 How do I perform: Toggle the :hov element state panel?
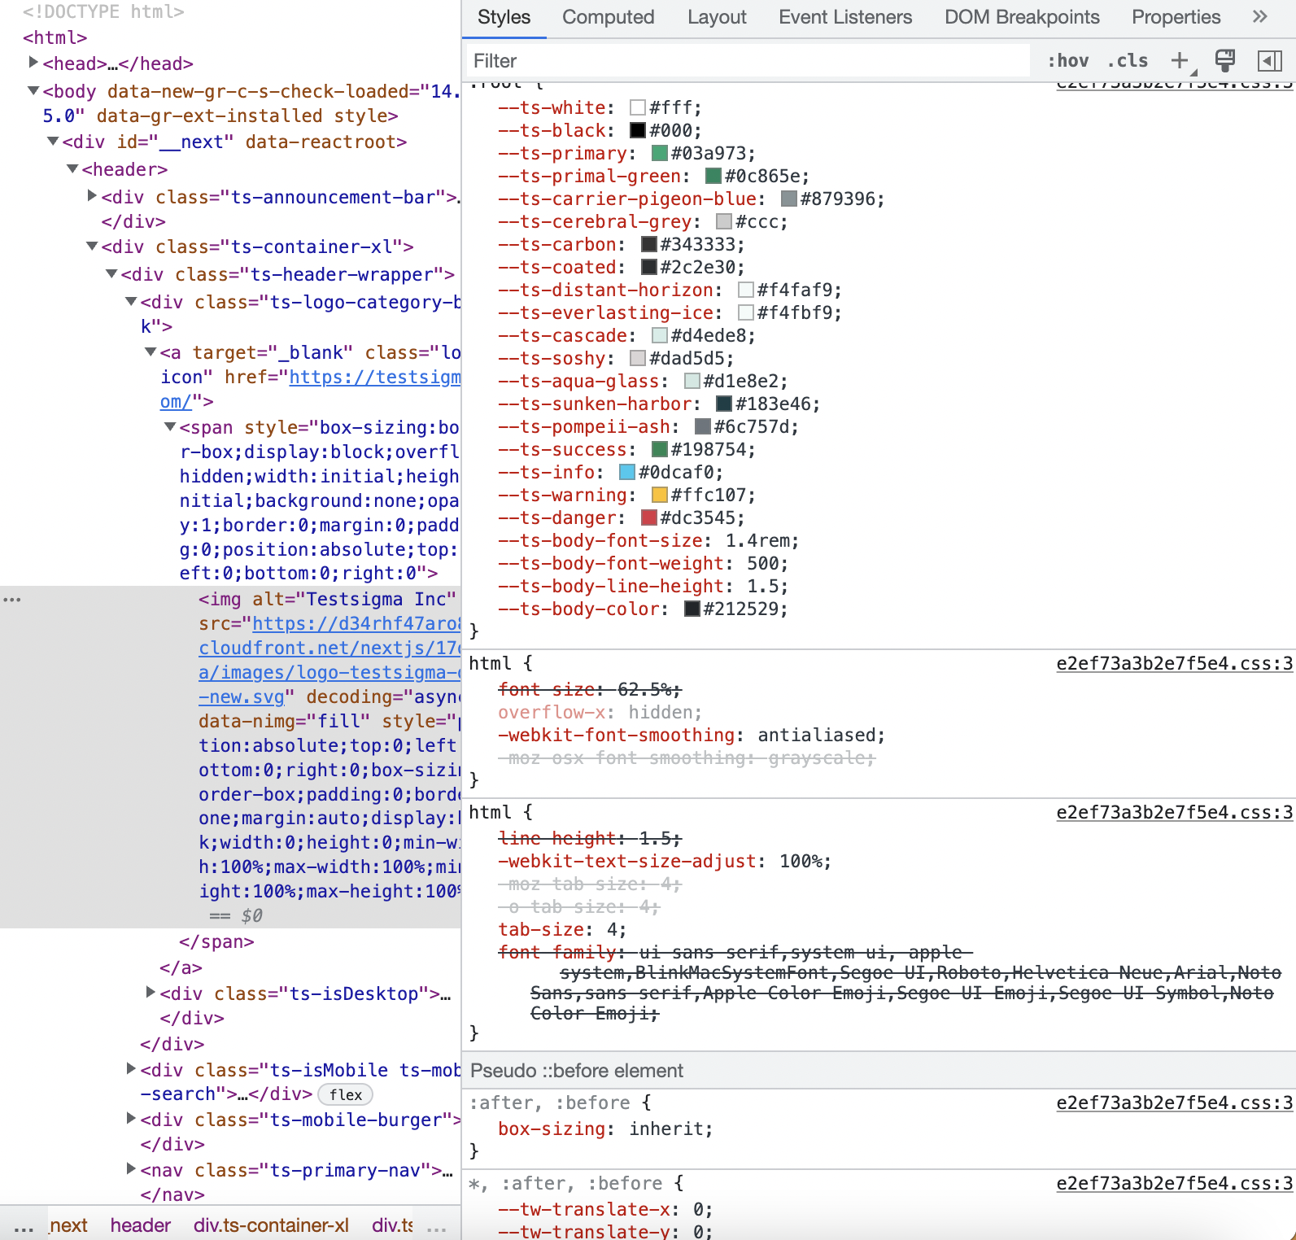point(1068,60)
